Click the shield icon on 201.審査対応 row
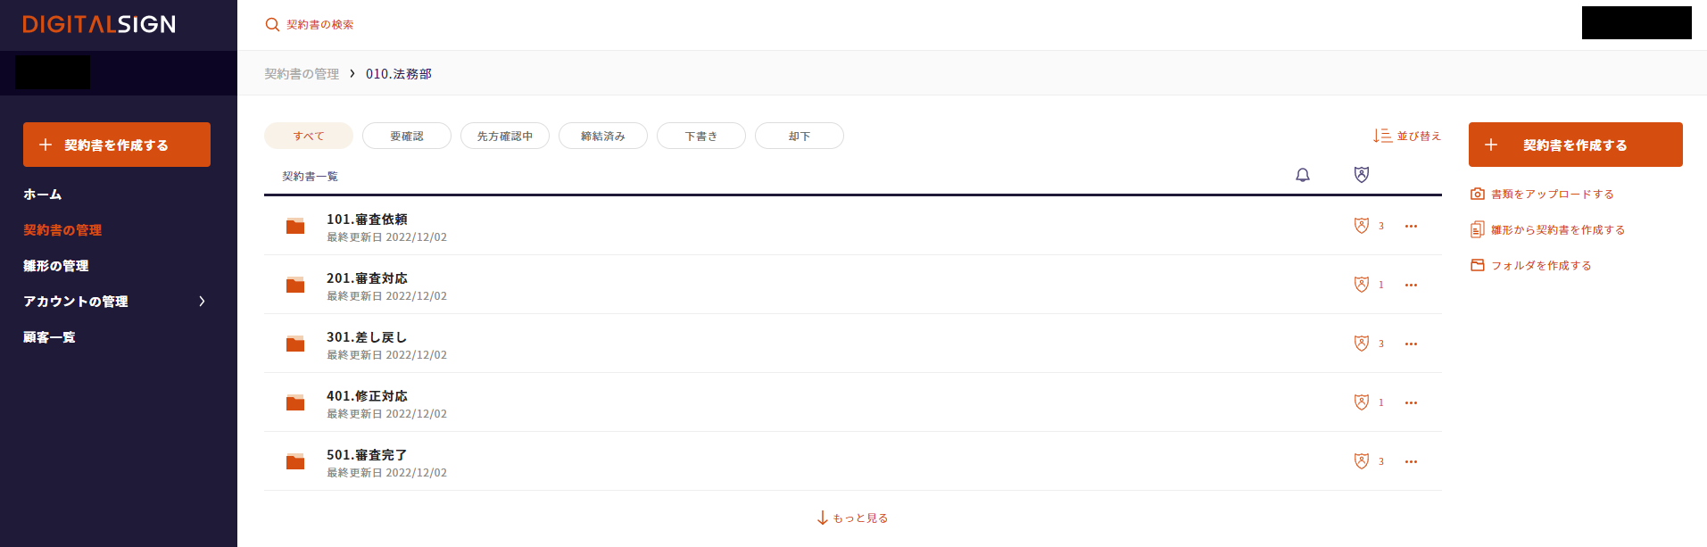This screenshot has width=1707, height=547. point(1361,285)
